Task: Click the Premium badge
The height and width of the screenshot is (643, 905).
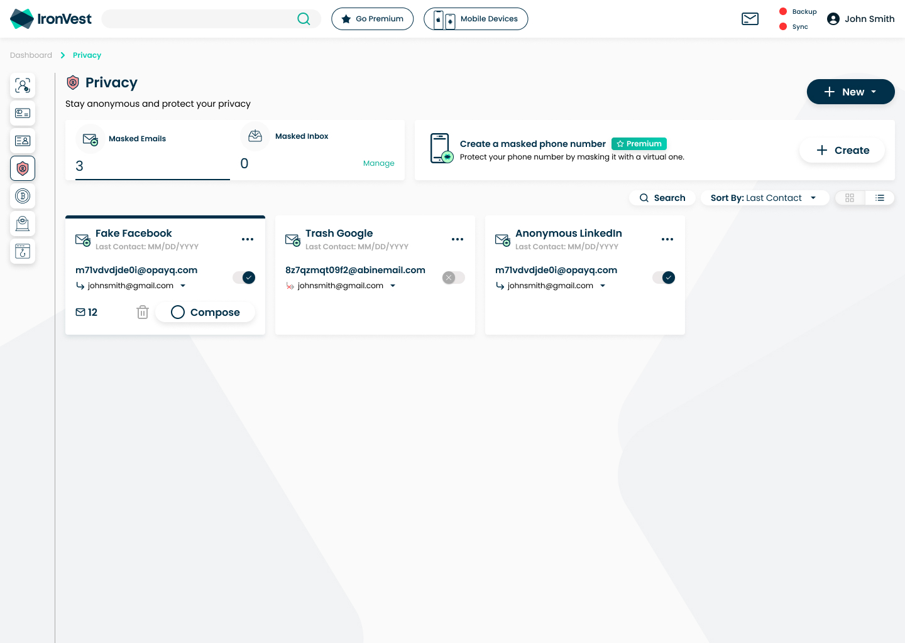Action: coord(639,144)
